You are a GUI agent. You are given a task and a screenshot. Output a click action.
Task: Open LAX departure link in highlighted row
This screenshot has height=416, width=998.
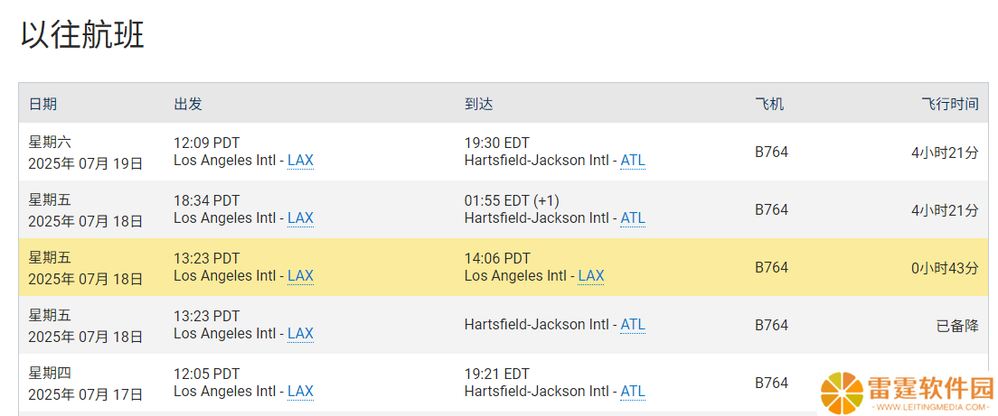pos(300,276)
